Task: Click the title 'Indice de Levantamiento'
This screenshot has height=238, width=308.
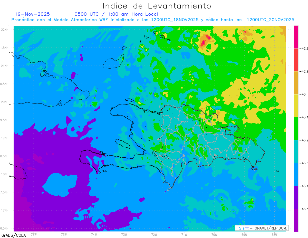Action: click(x=157, y=6)
